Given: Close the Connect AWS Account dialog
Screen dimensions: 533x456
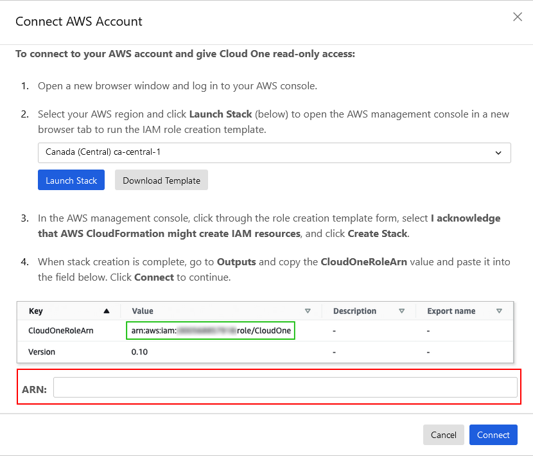Looking at the screenshot, I should pos(518,17).
